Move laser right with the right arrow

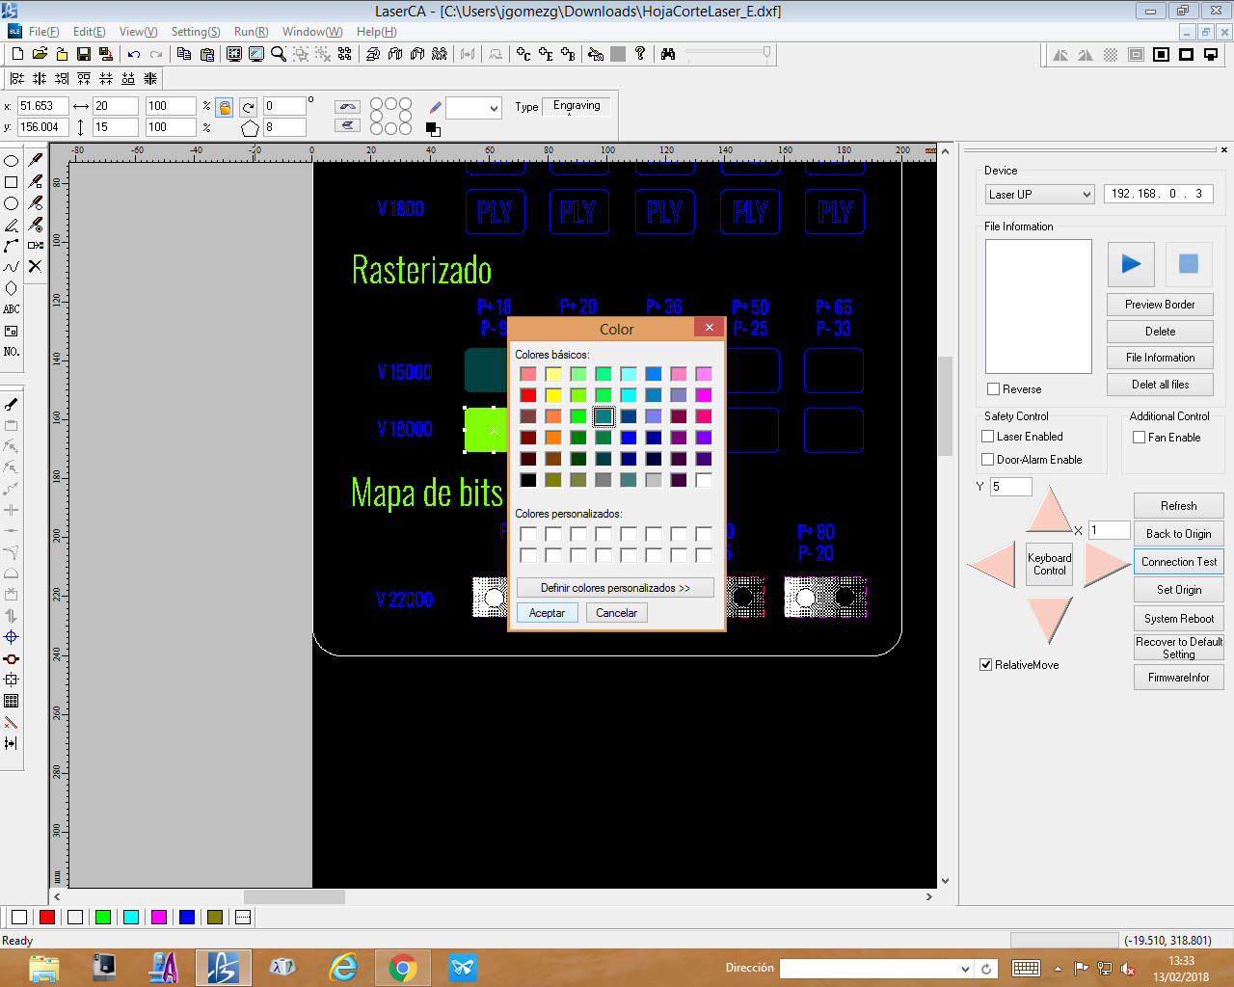pos(1106,565)
